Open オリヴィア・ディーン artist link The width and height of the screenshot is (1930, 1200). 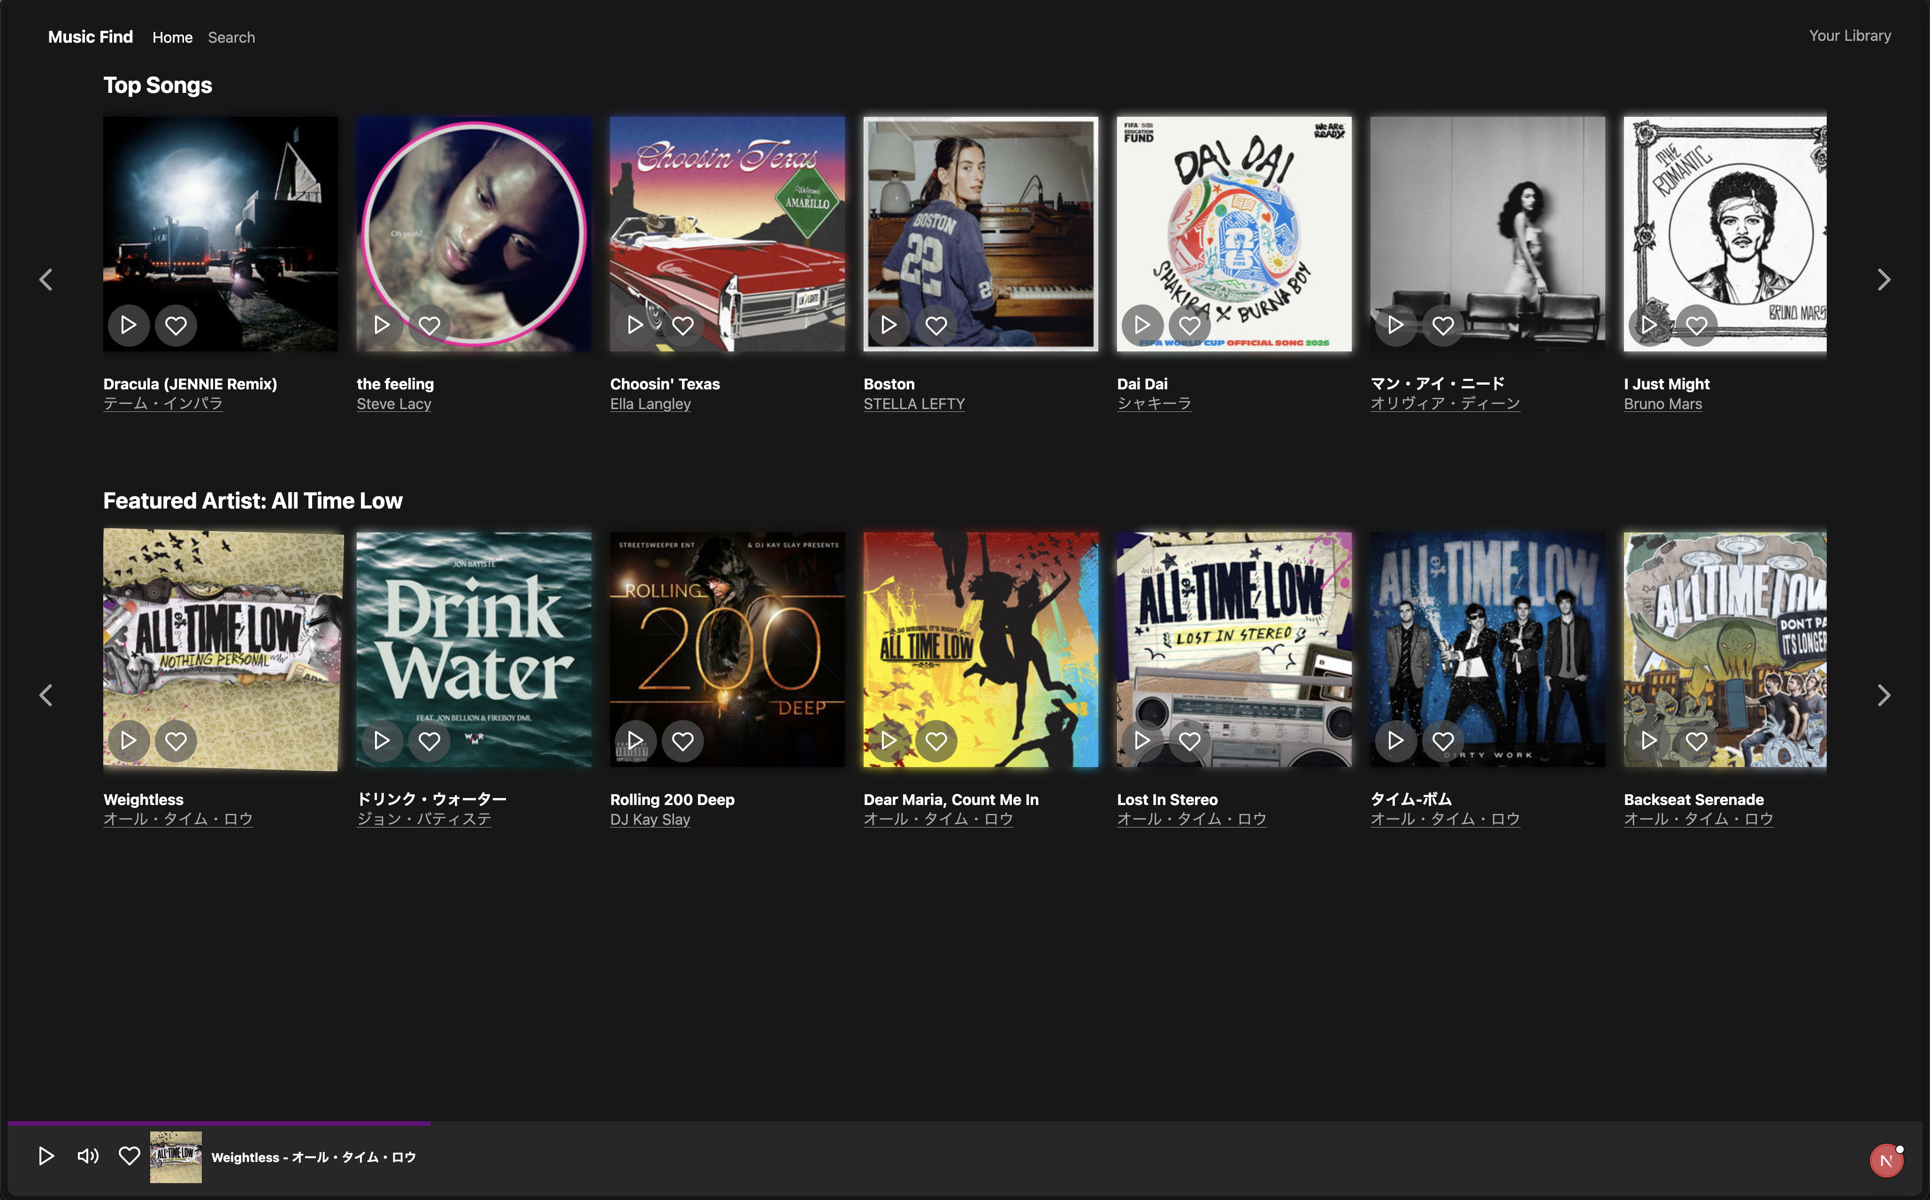pos(1445,404)
